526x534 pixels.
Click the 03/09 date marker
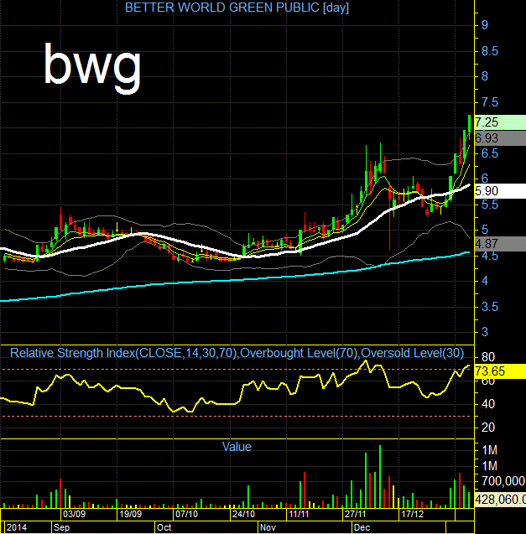click(74, 514)
